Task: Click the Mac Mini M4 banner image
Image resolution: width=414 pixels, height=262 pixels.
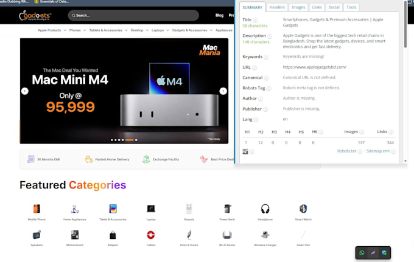Action: coord(124,91)
